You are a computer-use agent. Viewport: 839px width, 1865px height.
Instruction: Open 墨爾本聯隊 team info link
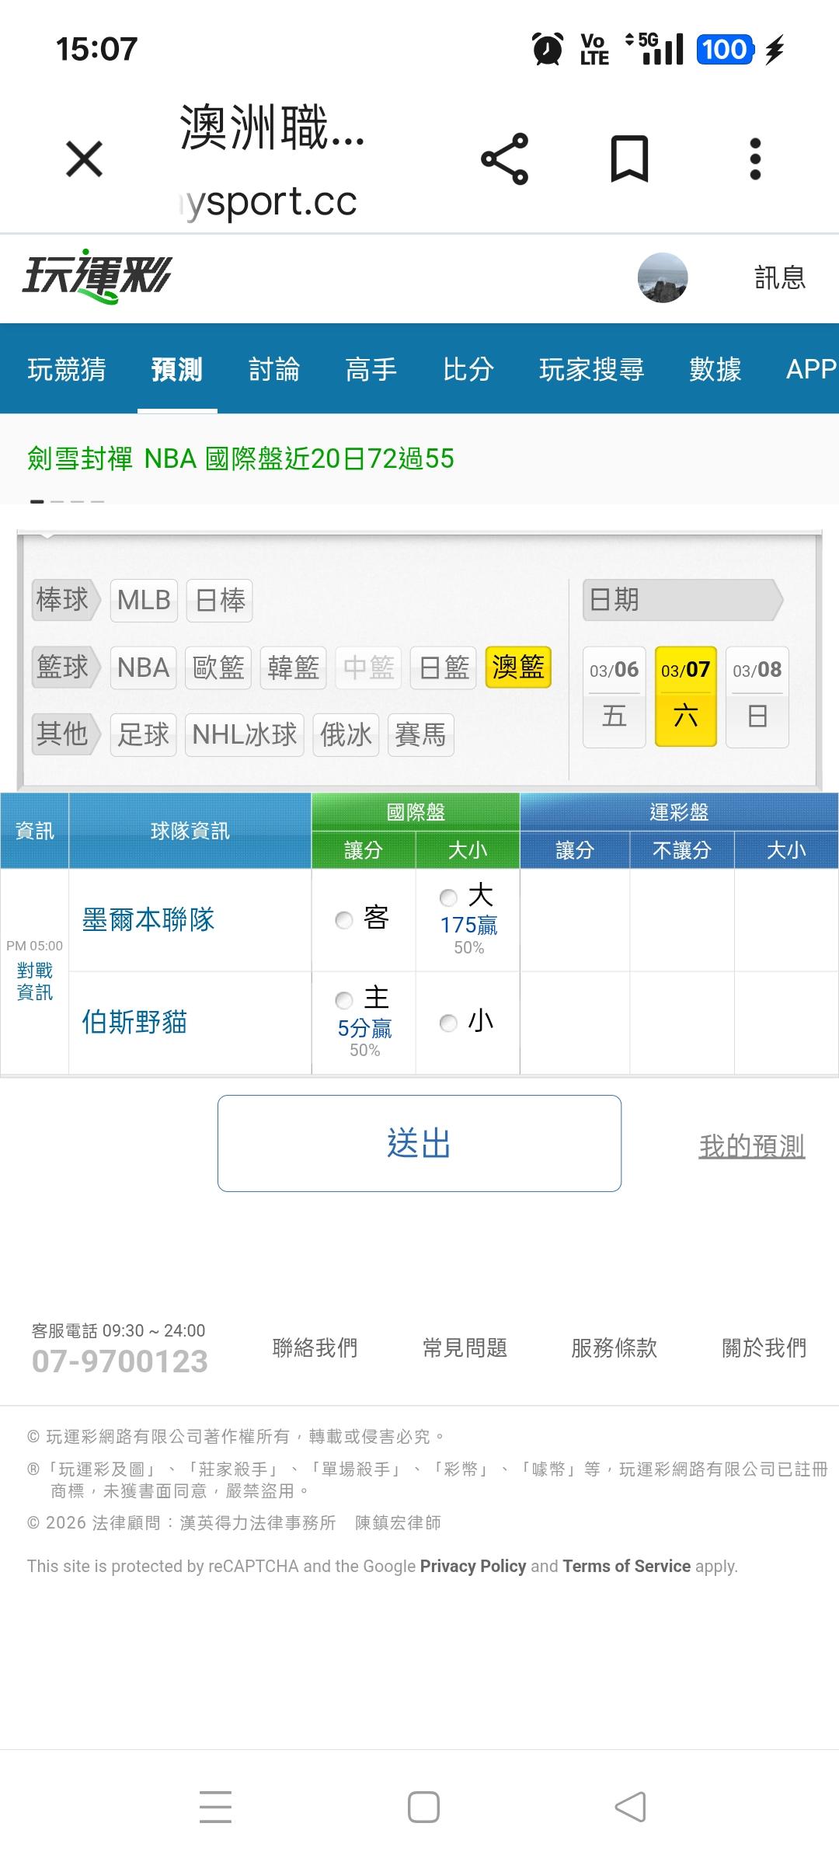[148, 920]
